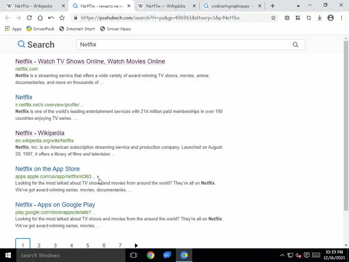This screenshot has height=262, width=349.
Task: Open the three-dot browser menu
Action: pyautogui.click(x=342, y=18)
